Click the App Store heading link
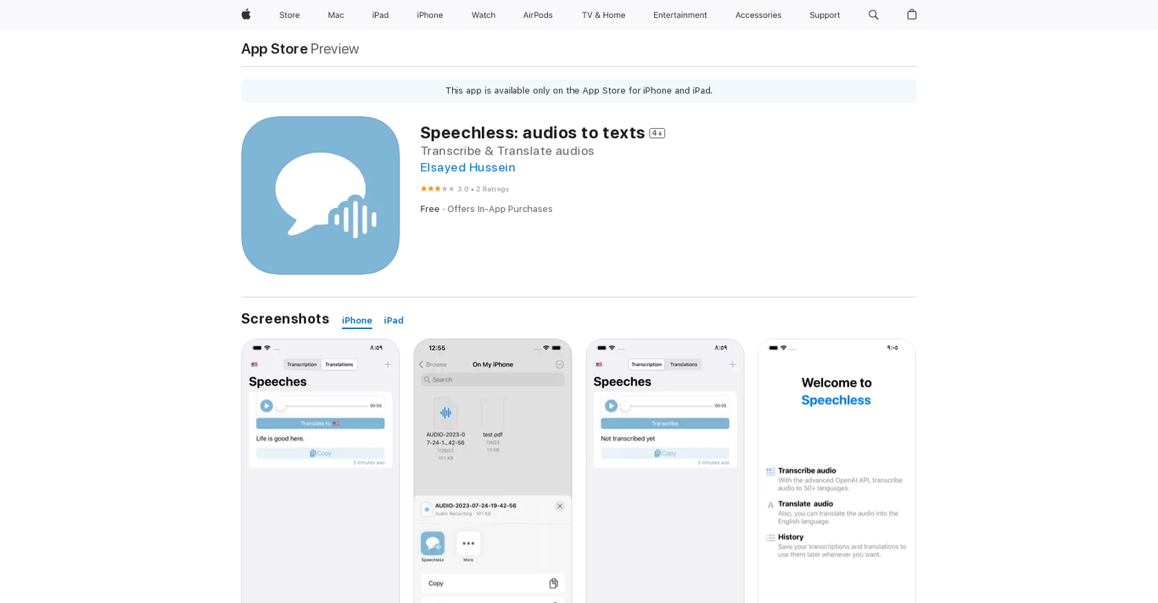The image size is (1158, 603). pos(274,49)
